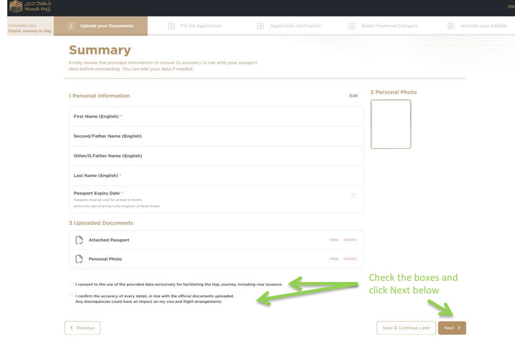This screenshot has width=515, height=337.
Task: Click the Previous button
Action: 83,328
